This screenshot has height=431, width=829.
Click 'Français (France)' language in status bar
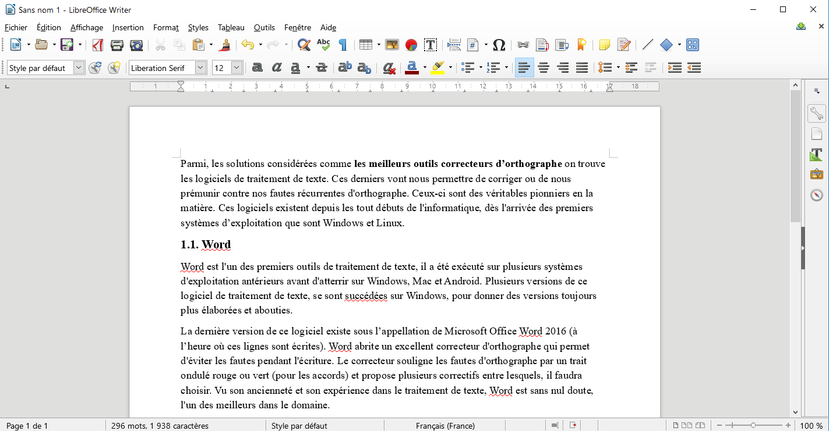[x=445, y=426]
